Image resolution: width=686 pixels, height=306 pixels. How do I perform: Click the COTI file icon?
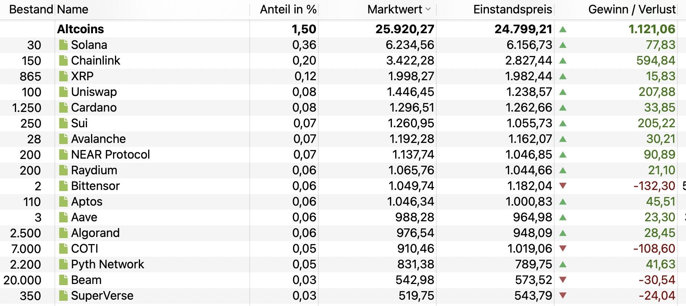click(x=63, y=249)
